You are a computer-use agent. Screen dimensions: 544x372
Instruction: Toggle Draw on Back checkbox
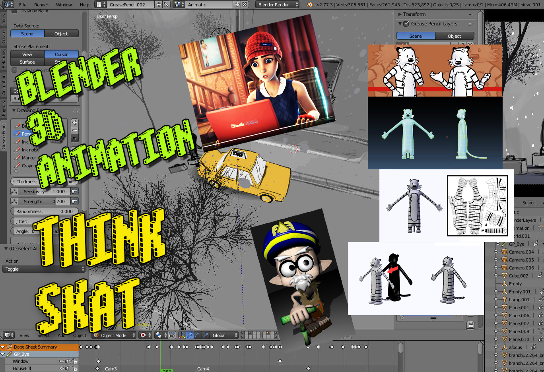[14, 11]
